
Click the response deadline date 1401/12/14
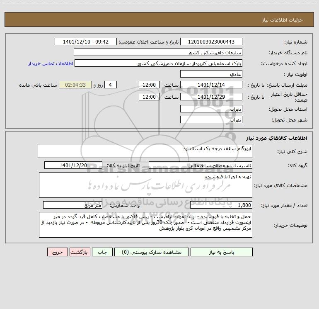[211, 85]
